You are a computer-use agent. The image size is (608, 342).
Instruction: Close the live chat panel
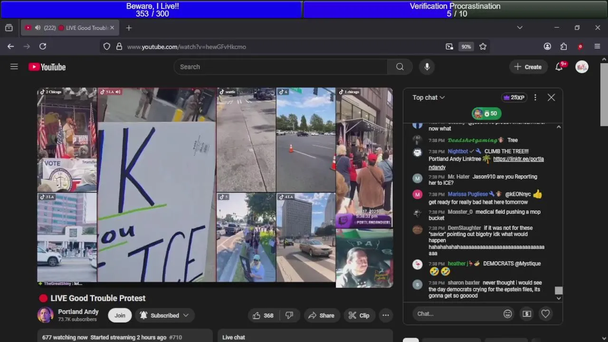click(x=551, y=97)
